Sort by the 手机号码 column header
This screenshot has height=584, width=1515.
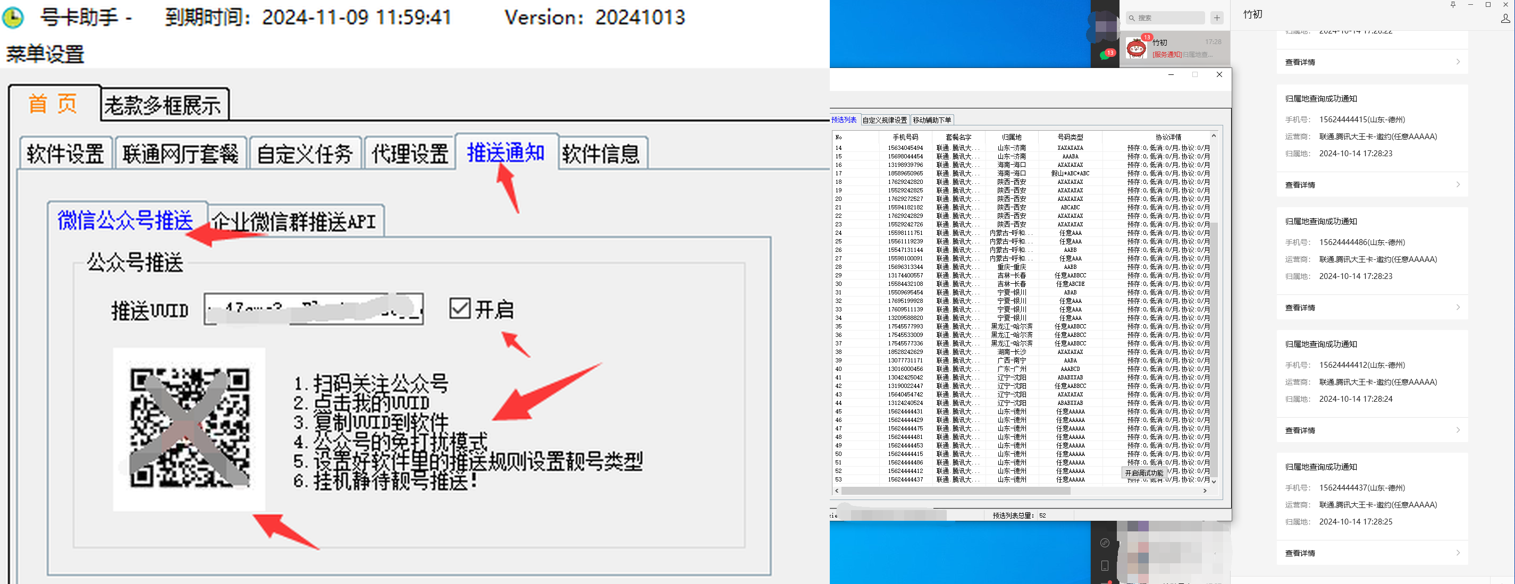point(905,137)
